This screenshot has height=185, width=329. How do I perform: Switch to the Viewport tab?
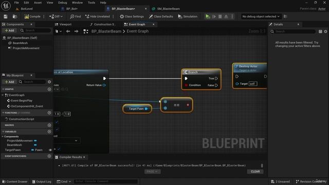pyautogui.click(x=65, y=24)
